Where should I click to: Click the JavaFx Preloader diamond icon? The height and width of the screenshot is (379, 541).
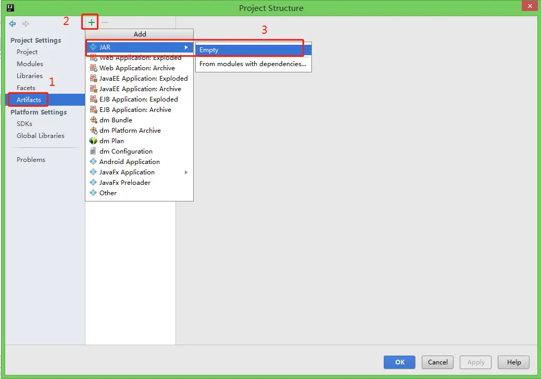coord(93,182)
